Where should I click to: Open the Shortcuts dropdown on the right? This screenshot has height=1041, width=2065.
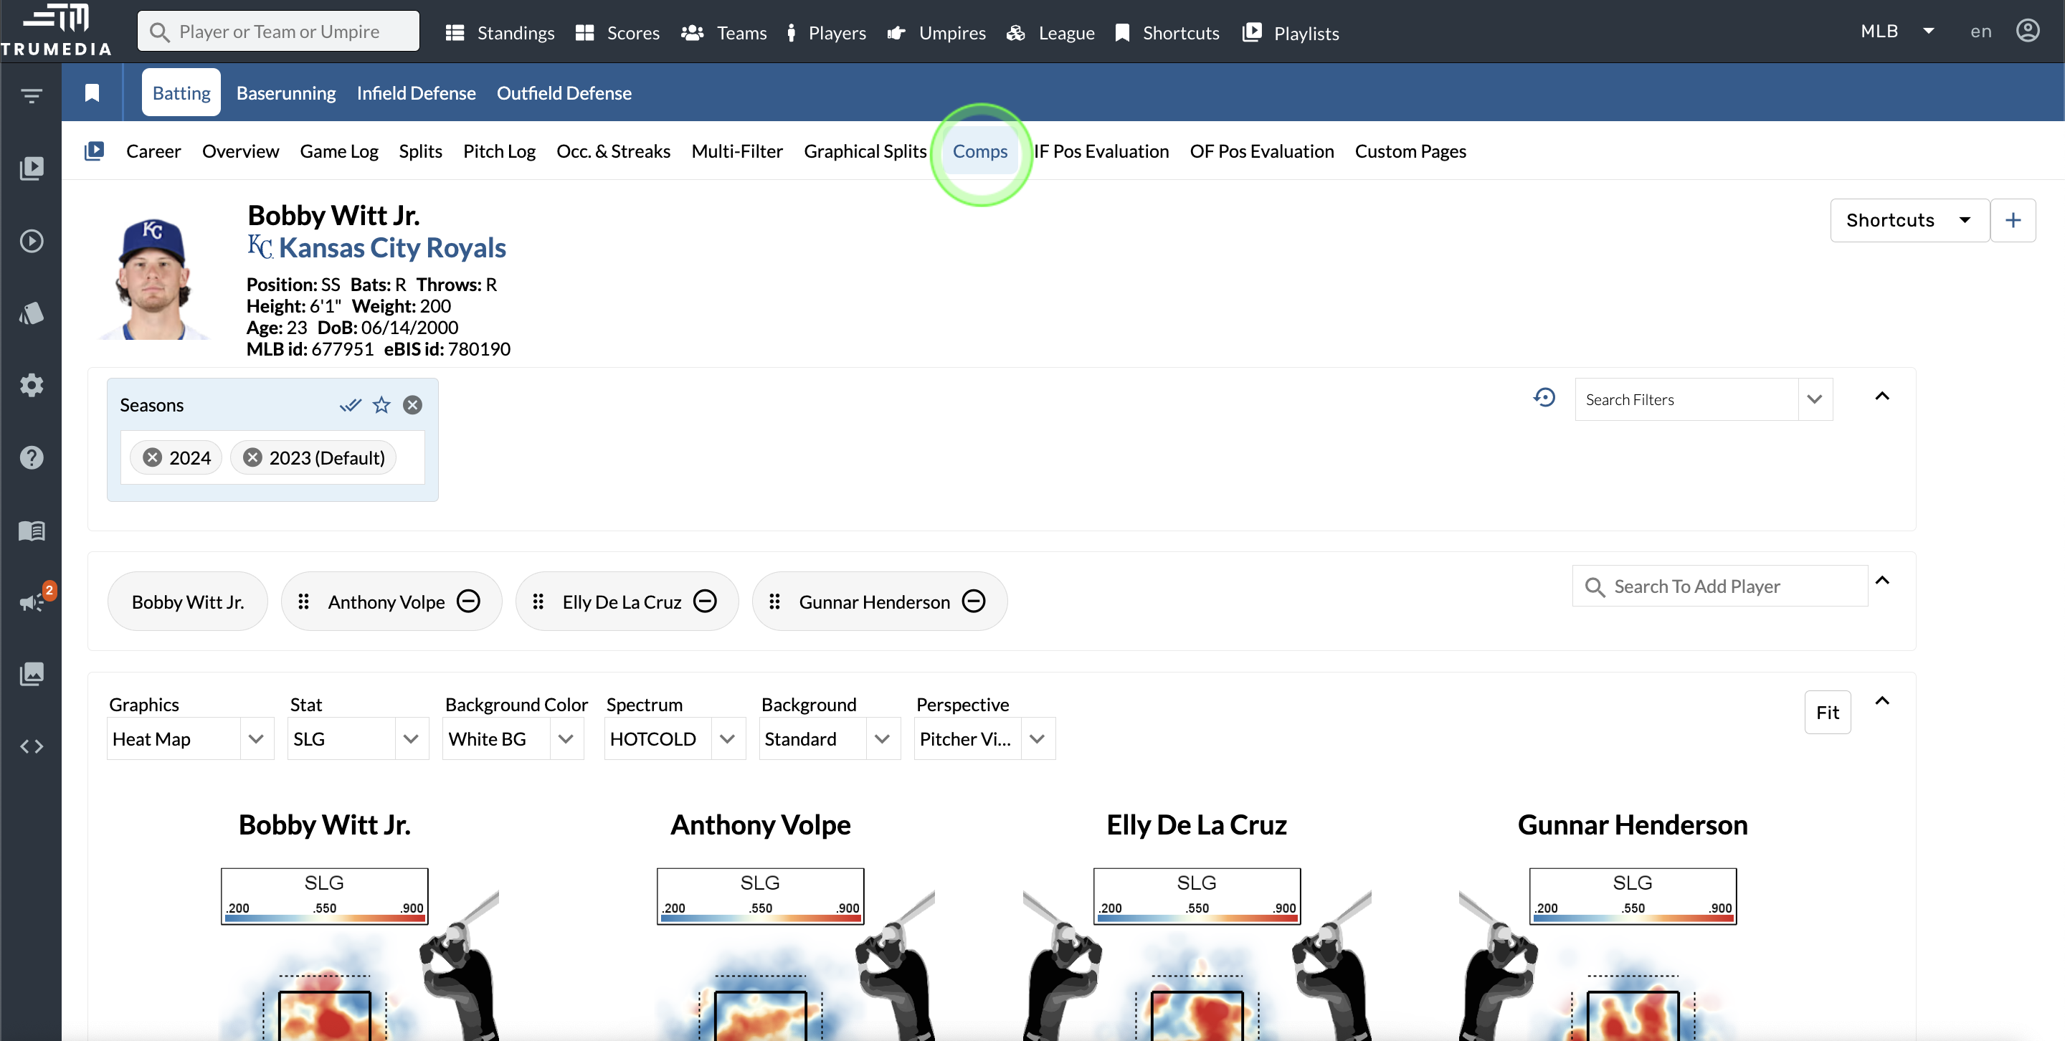point(1909,220)
